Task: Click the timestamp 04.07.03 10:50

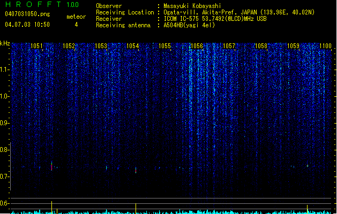Action: coord(27,25)
